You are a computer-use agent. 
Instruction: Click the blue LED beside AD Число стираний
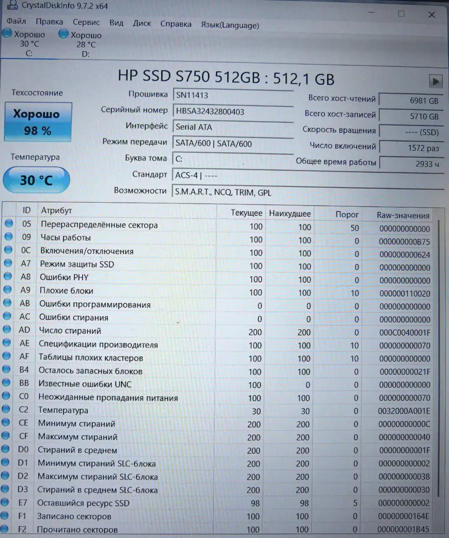(x=8, y=329)
